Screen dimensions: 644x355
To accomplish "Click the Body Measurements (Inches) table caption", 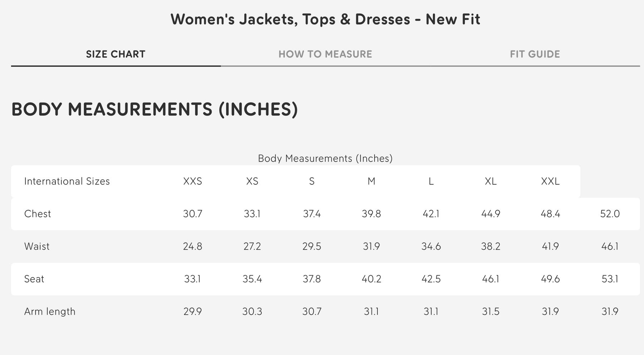I will click(325, 159).
